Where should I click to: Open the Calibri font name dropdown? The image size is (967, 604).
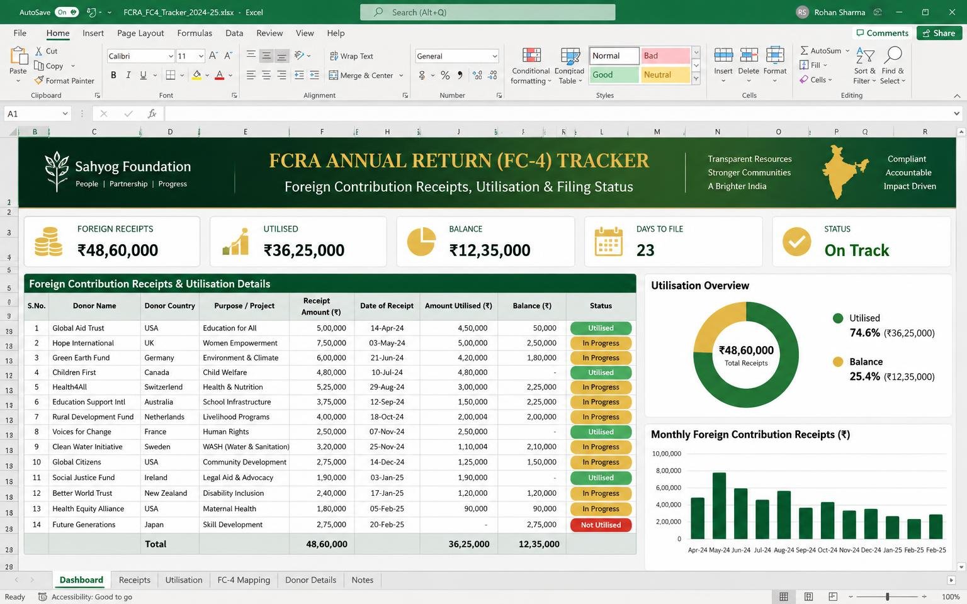tap(171, 56)
